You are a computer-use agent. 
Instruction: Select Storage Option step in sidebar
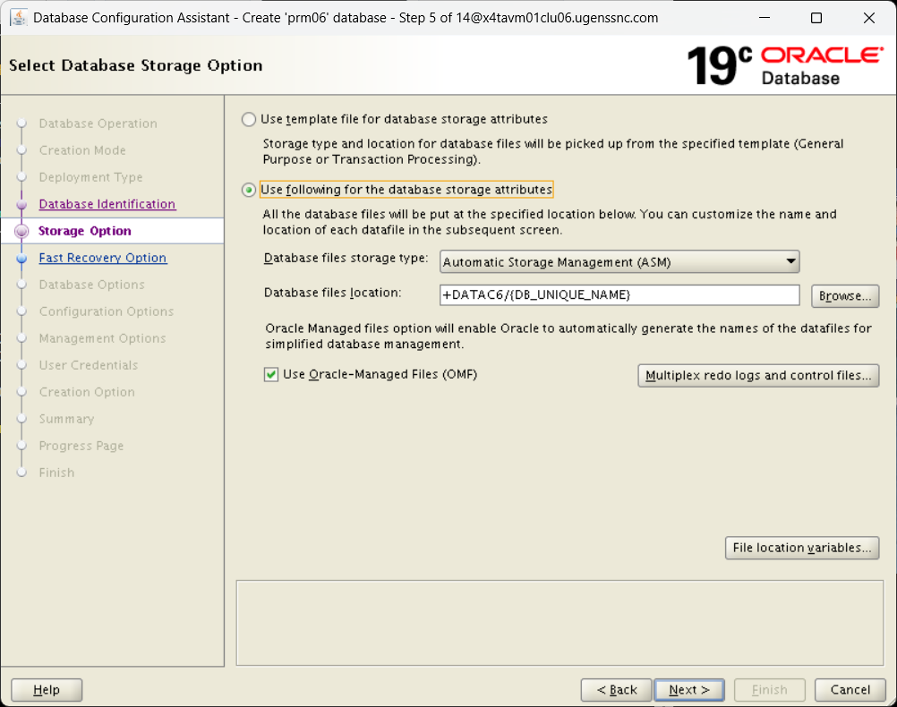click(85, 231)
